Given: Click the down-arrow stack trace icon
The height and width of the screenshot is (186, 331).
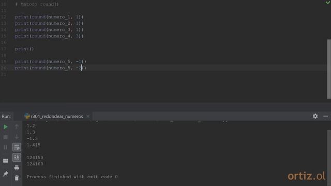Looking at the screenshot, I should (x=17, y=137).
